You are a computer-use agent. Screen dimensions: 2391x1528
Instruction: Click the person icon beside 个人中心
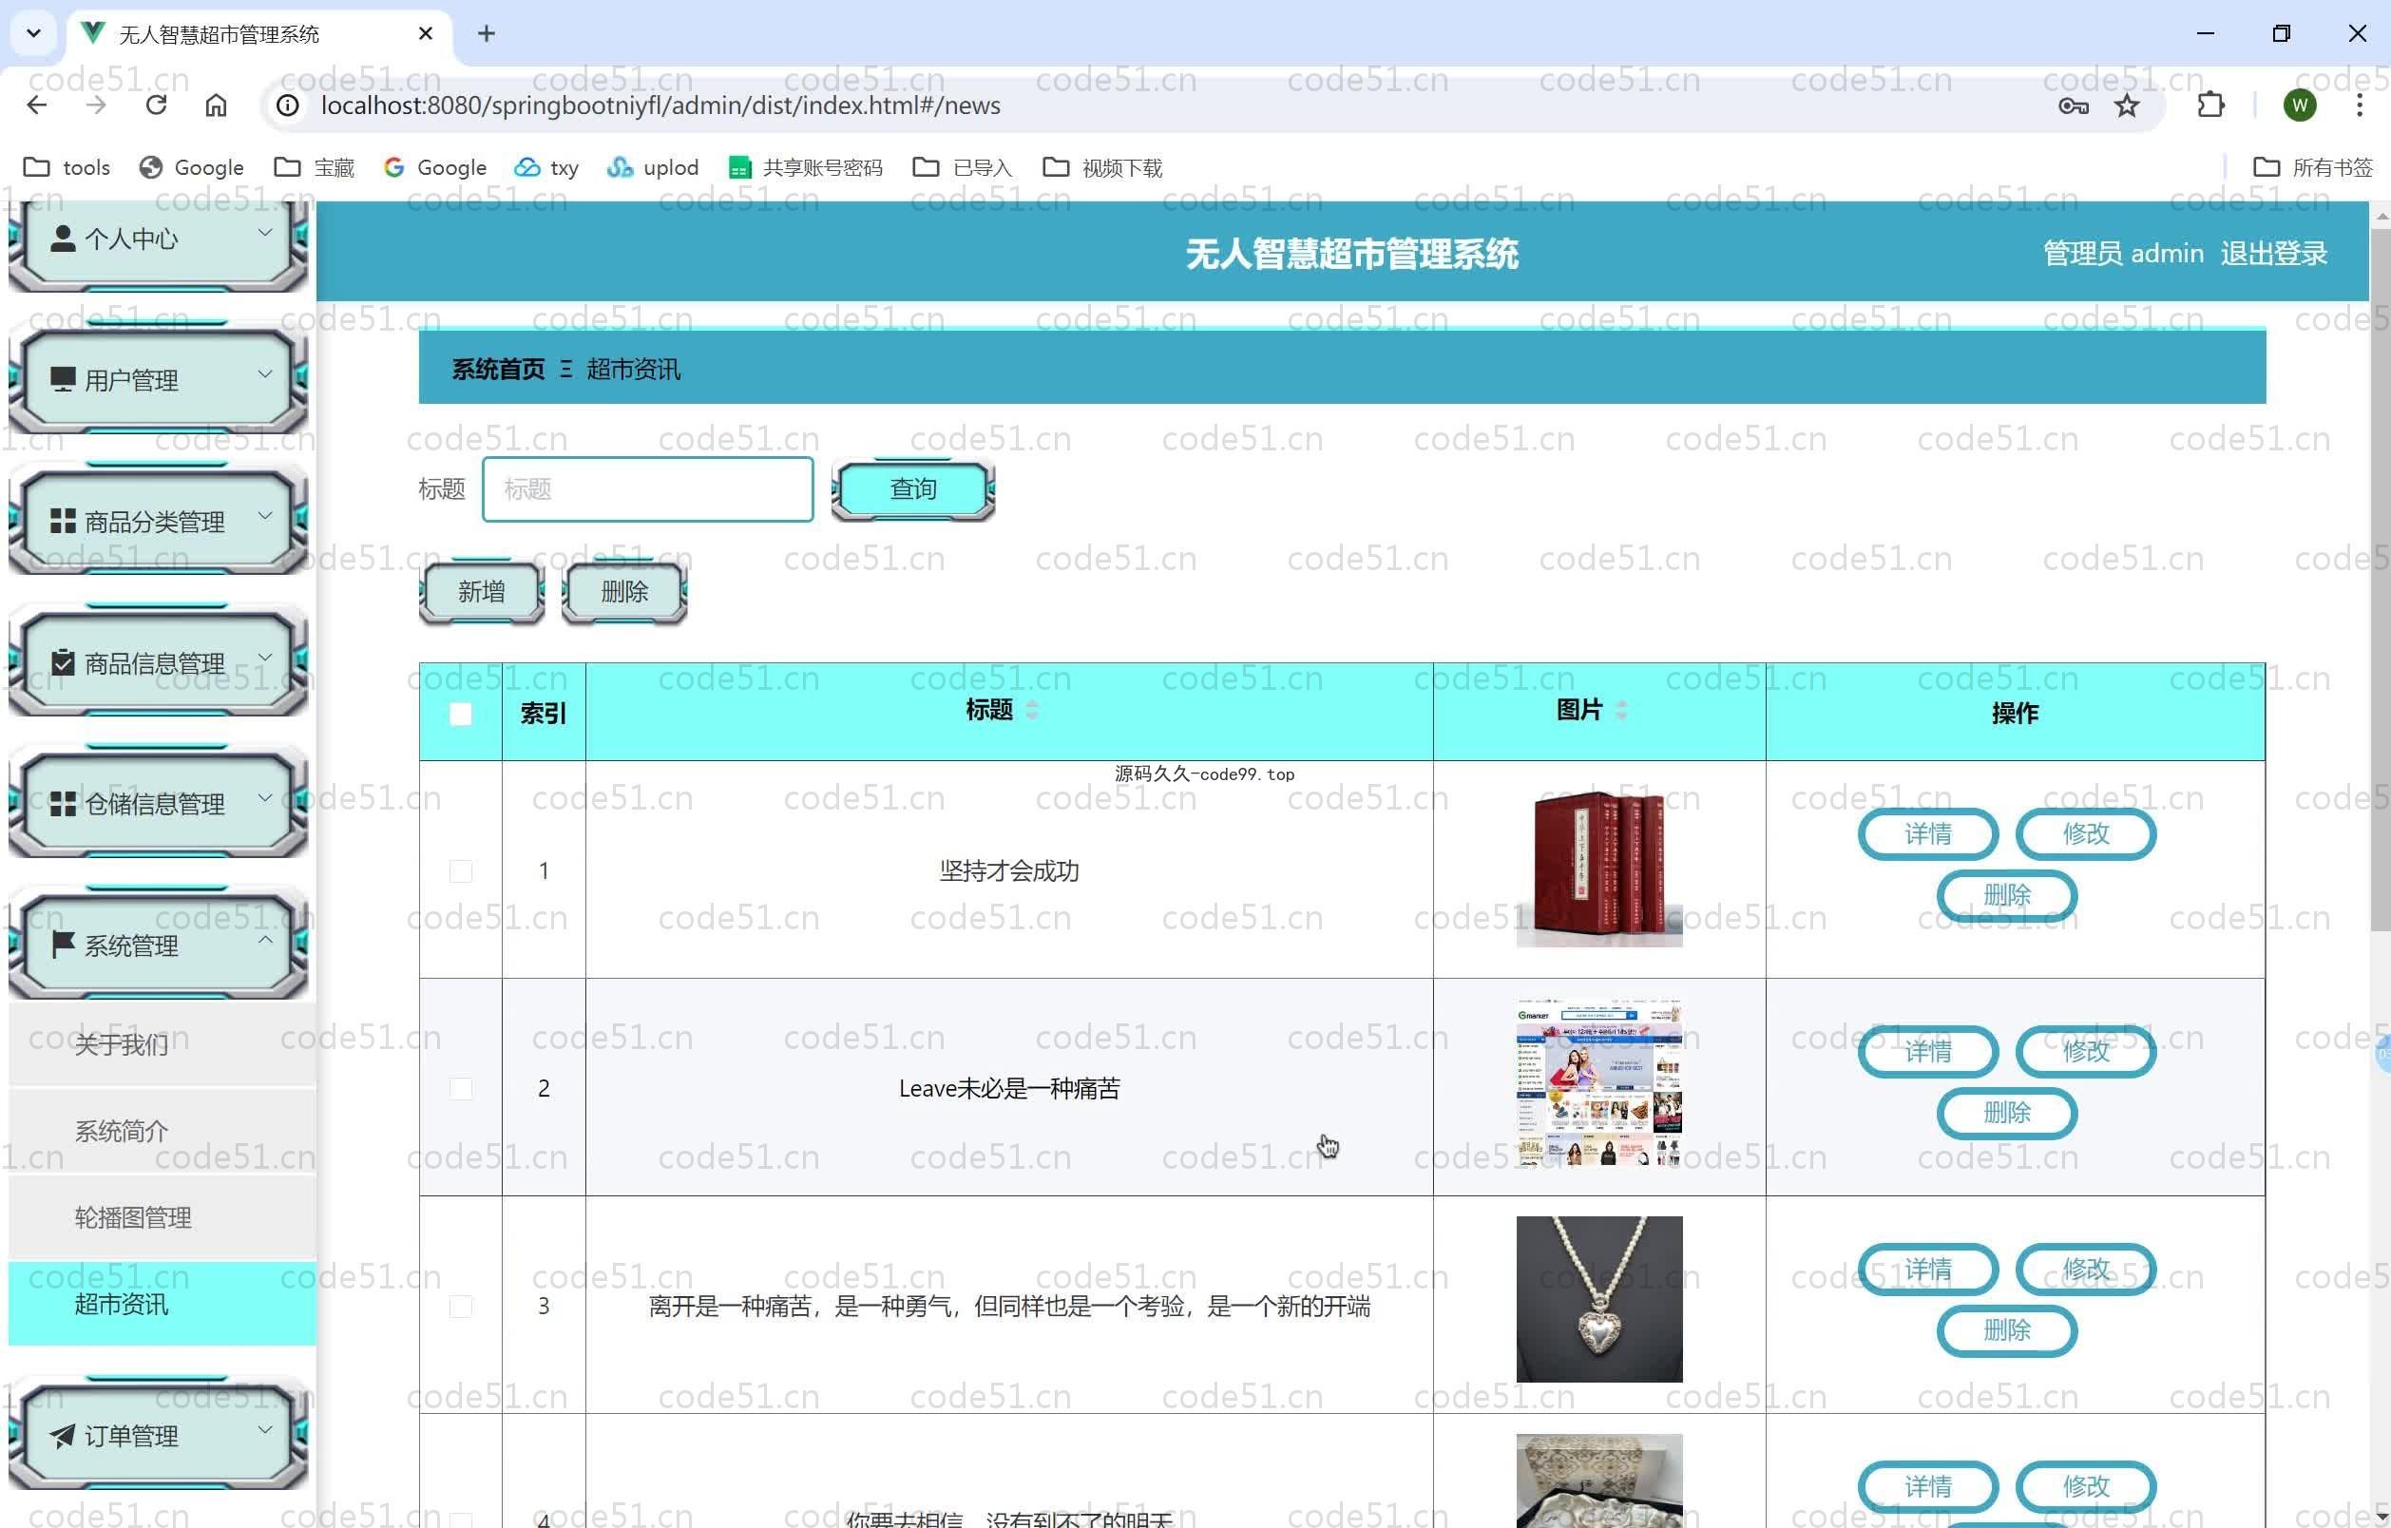(63, 239)
